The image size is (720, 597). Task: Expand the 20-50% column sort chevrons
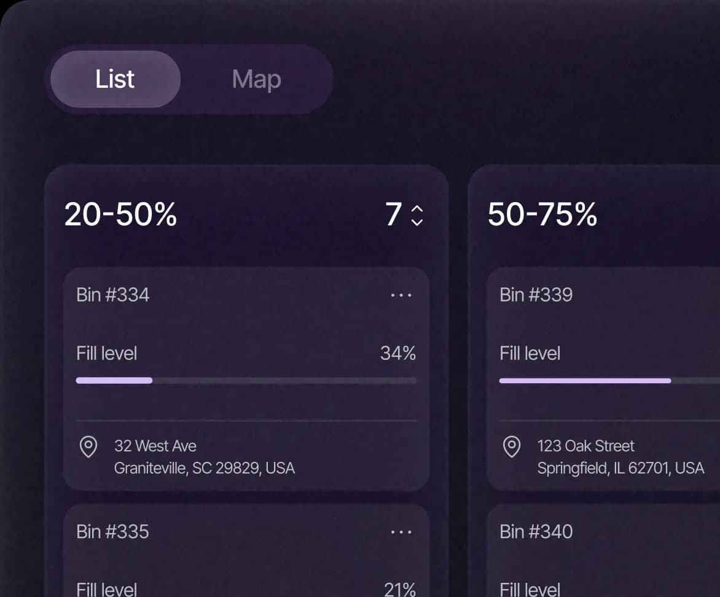[417, 215]
